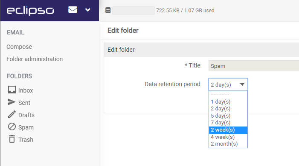
Task: Click the Inbox tray icon
Action: pos(12,90)
